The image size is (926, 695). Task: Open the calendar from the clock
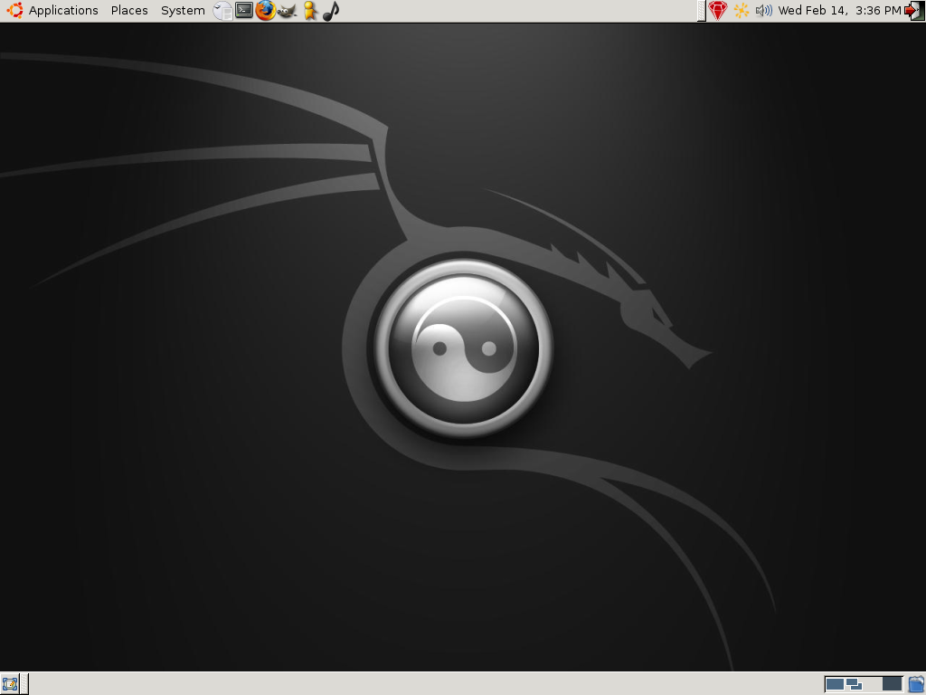click(x=839, y=11)
